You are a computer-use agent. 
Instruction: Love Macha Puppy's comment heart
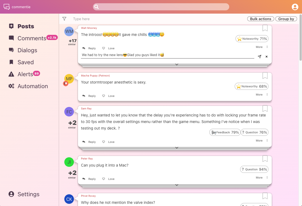coord(104,96)
